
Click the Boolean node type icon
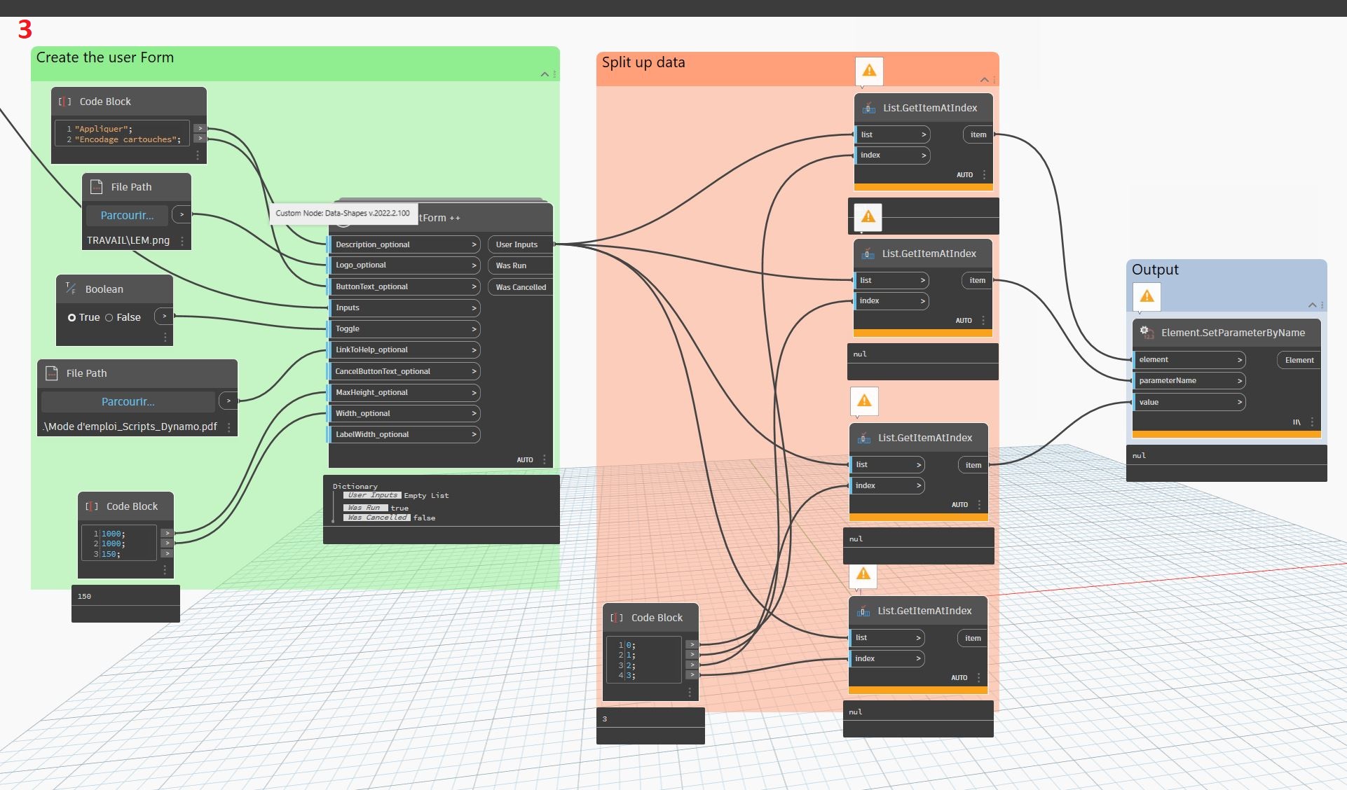click(x=71, y=288)
